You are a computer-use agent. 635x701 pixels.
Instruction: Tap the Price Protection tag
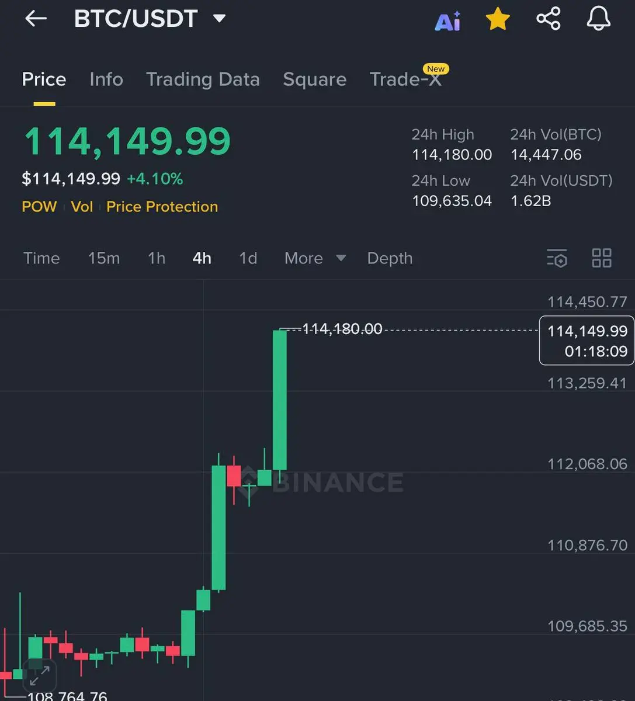(x=162, y=207)
